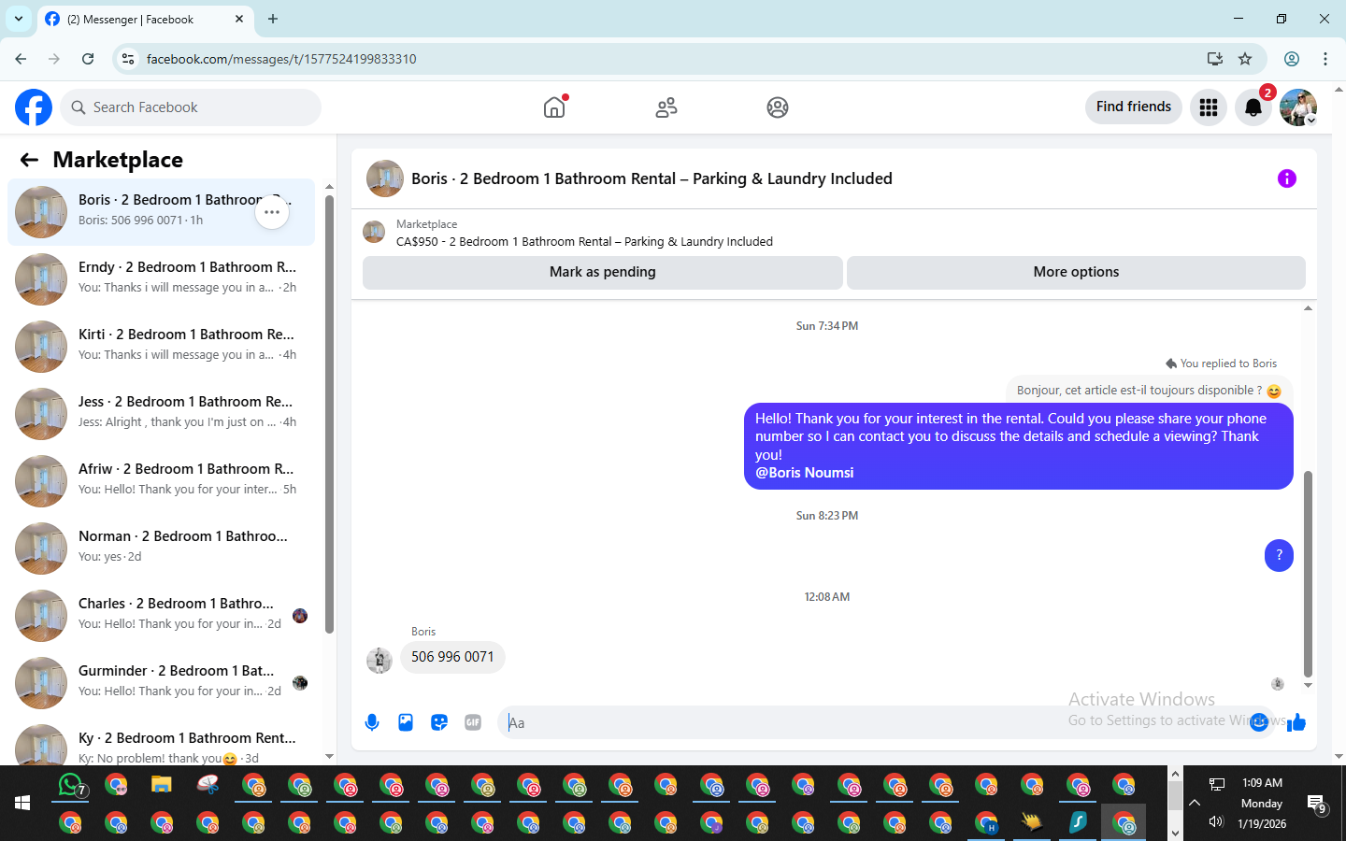Open WhatsApp from the taskbar

tap(71, 785)
